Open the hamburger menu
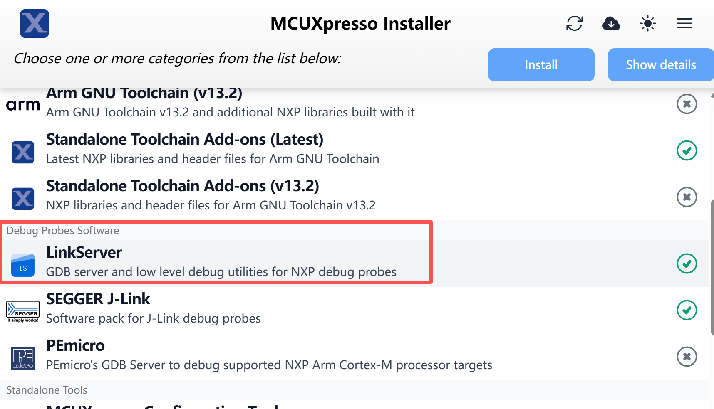This screenshot has width=714, height=409. 684,23
